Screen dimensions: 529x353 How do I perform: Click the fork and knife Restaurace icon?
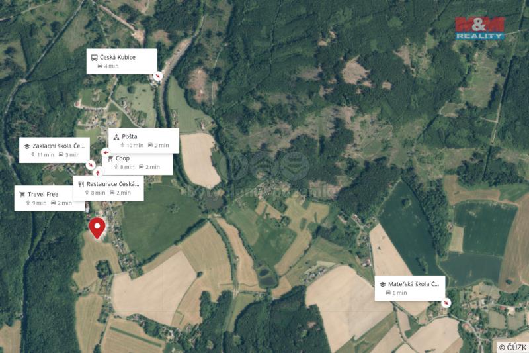81,184
